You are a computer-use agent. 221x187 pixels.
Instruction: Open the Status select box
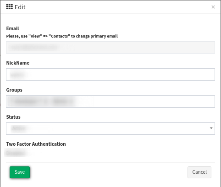[110, 128]
